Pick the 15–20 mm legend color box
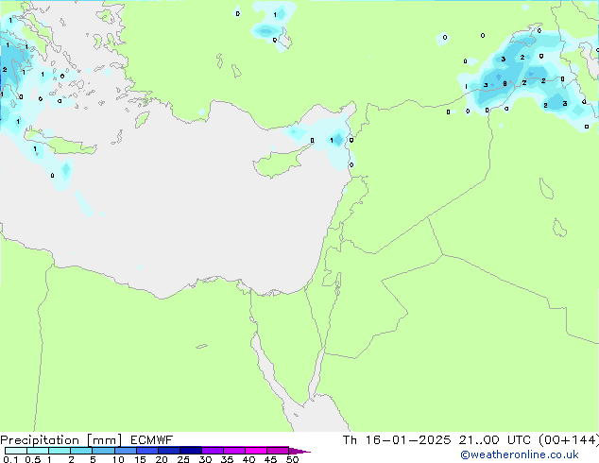 pos(147,451)
